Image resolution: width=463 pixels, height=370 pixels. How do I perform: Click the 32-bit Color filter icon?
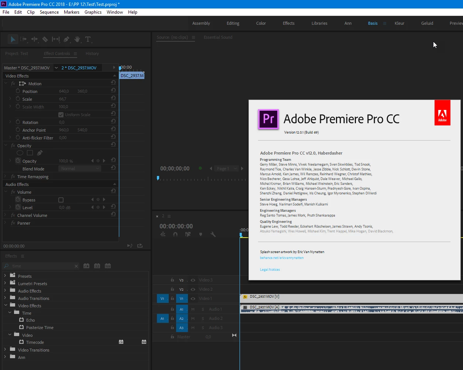click(x=97, y=266)
